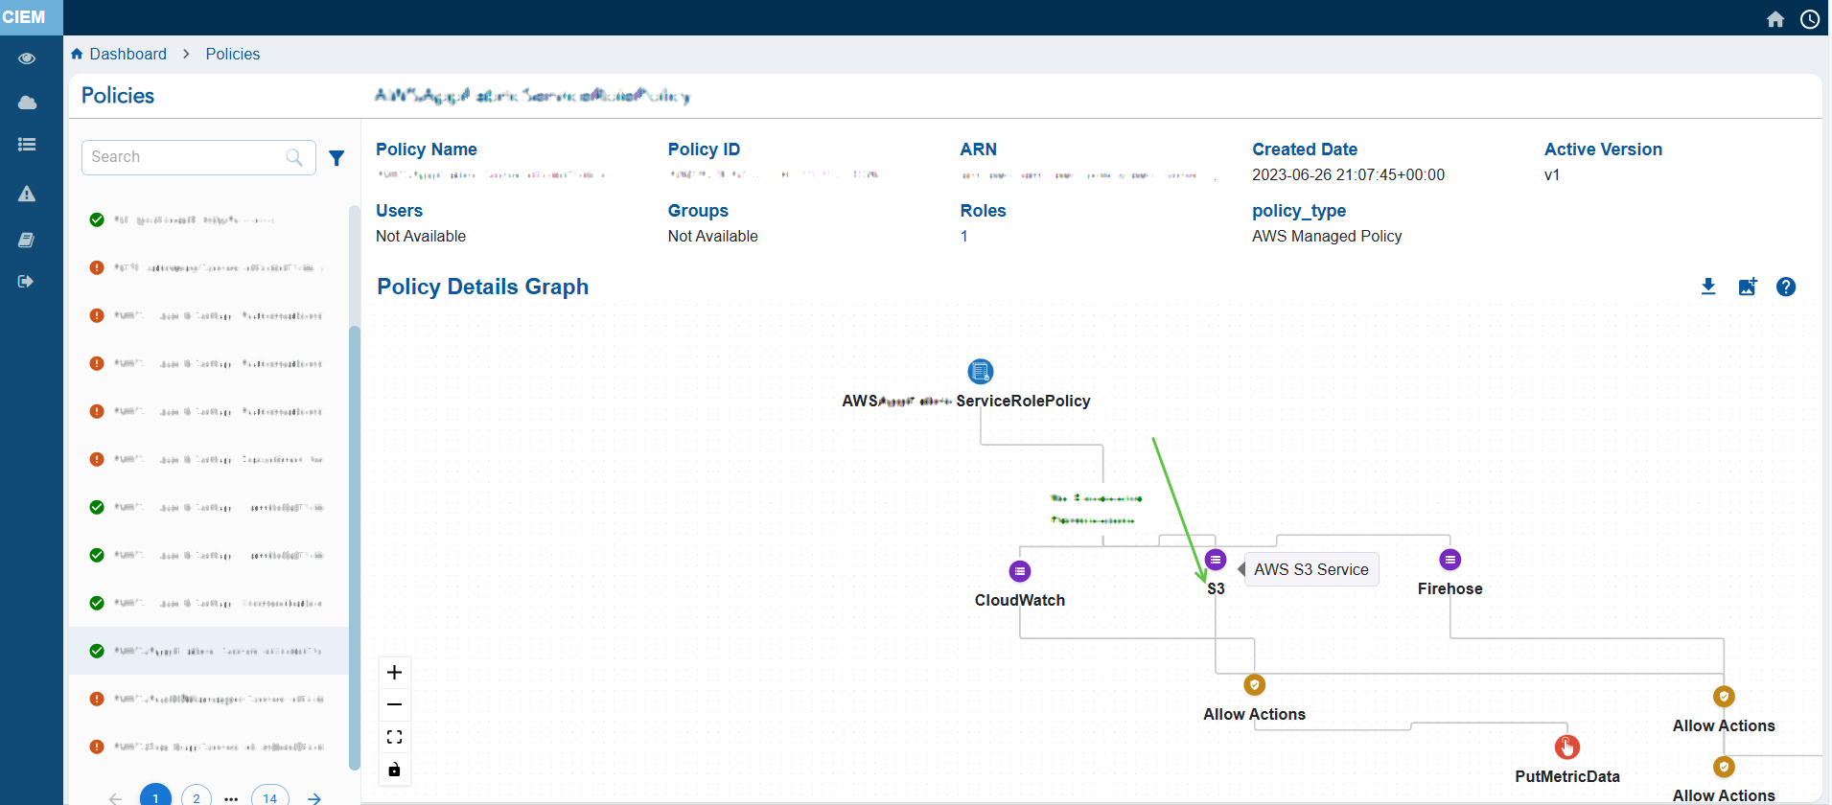Open the cloud icon in left sidebar
The image size is (1832, 805).
pyautogui.click(x=27, y=103)
